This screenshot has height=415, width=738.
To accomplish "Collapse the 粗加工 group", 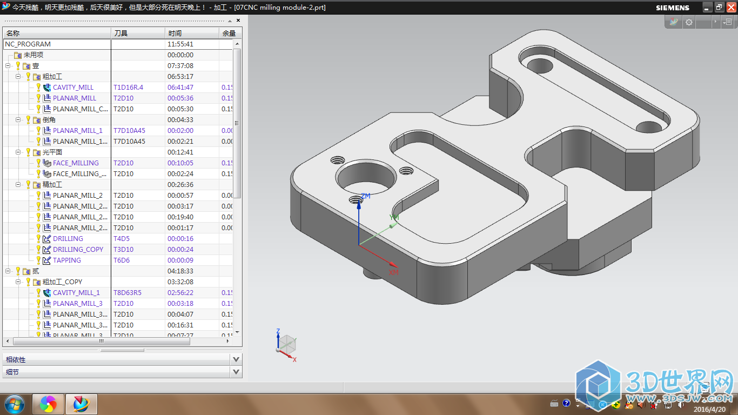I will [x=18, y=76].
